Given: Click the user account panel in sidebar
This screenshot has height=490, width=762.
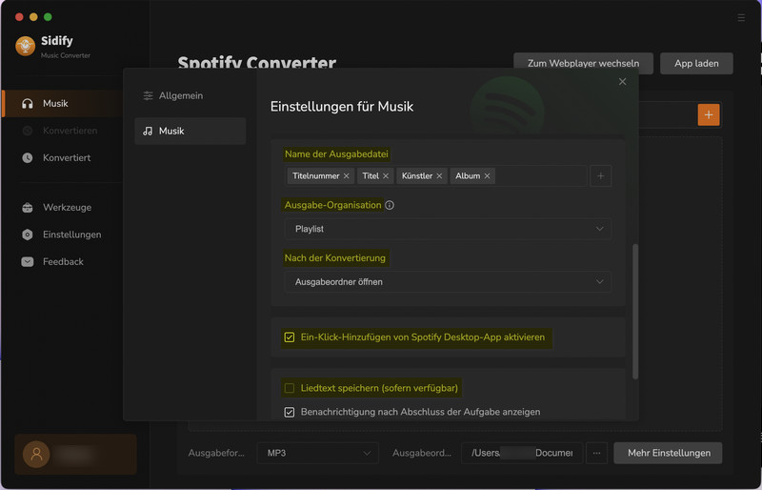Looking at the screenshot, I should coord(75,455).
